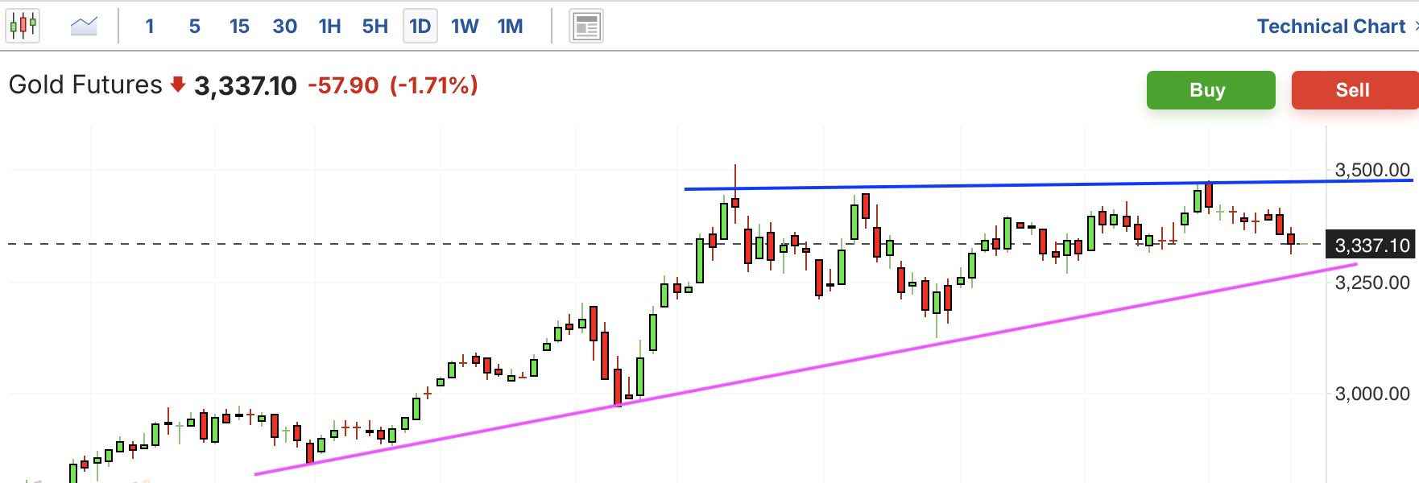Click the 3,500.00 price axis label
1419x483 pixels.
1372,170
